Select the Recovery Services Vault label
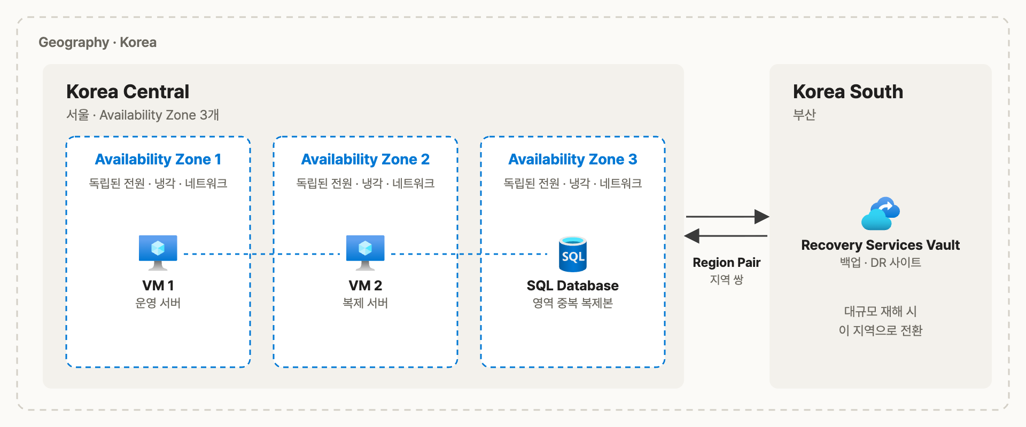 coord(881,245)
